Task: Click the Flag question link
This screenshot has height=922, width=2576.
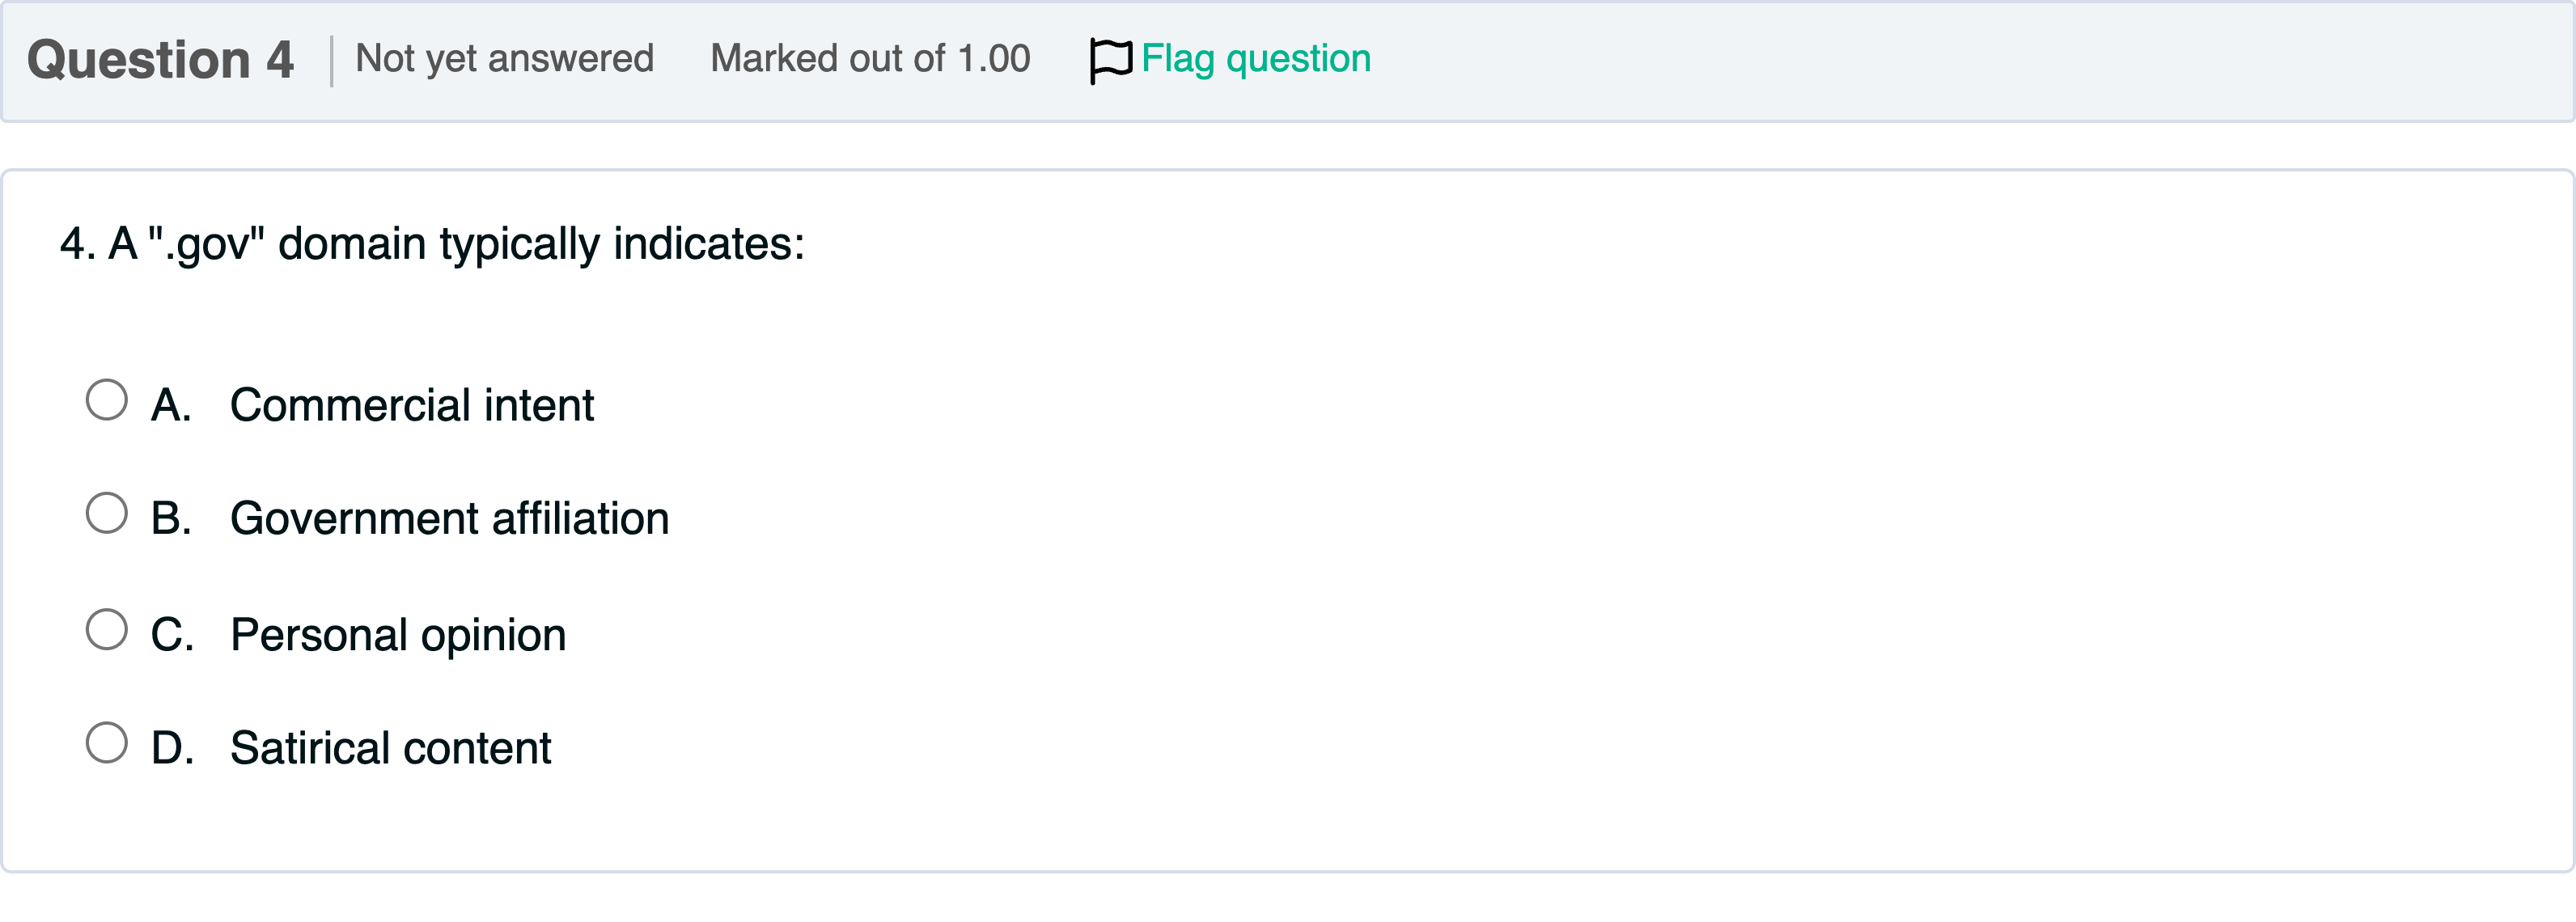Action: tap(1255, 57)
